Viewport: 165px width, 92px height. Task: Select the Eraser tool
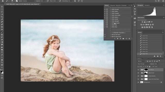tap(2, 40)
